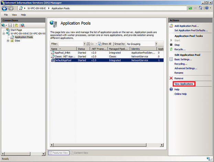Click the Online Help link
Screen dimensions: 214x162
(x=181, y=94)
